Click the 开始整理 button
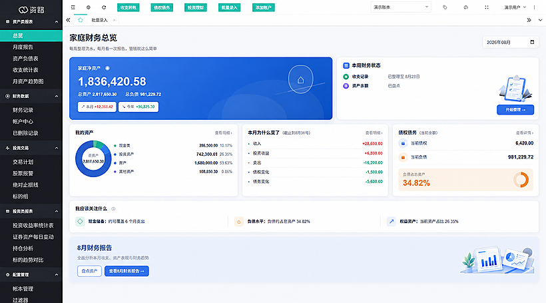 pyautogui.click(x=515, y=110)
